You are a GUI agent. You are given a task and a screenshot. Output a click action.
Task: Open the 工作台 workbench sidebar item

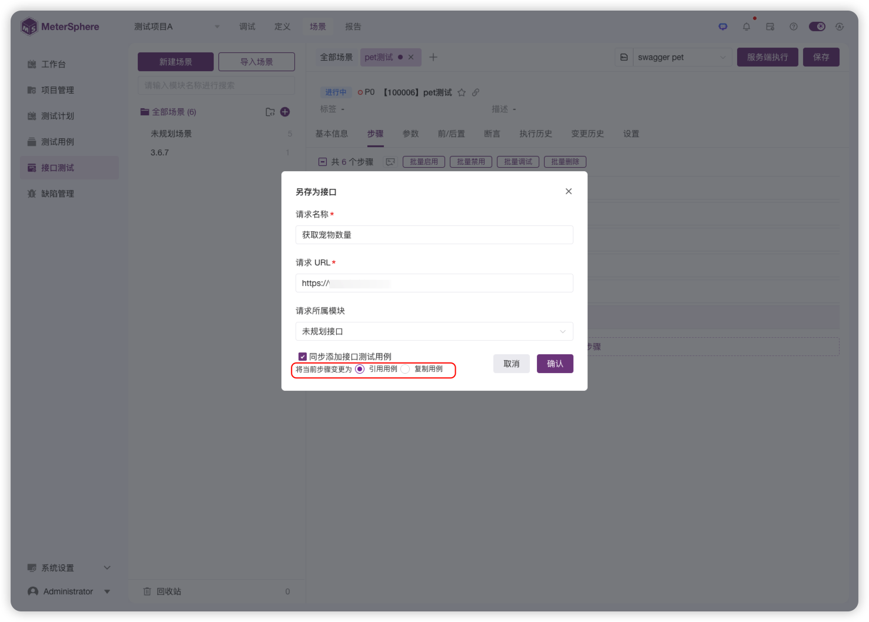[x=69, y=64]
